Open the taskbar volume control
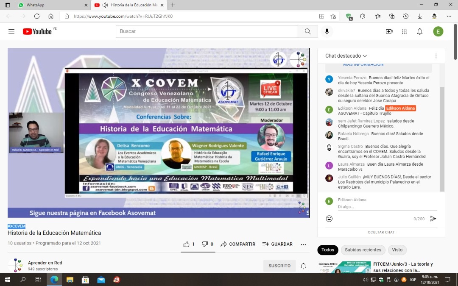This screenshot has width=458, height=286. (x=365, y=280)
